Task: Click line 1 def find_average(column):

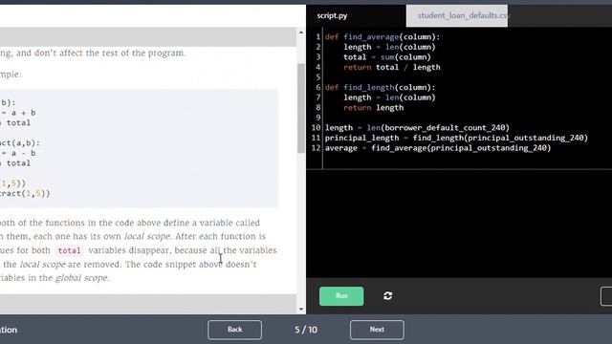Action: (382, 37)
